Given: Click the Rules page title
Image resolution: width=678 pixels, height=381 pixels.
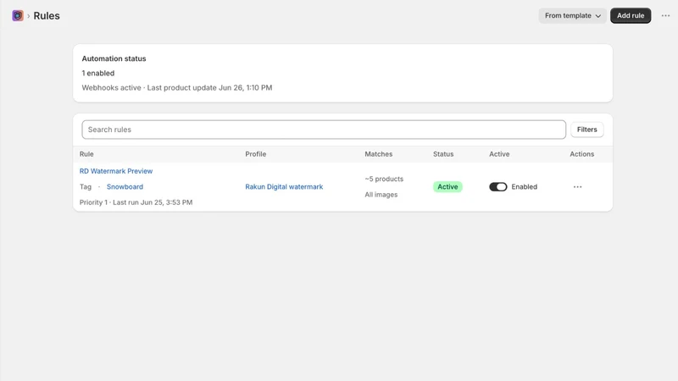Looking at the screenshot, I should (x=47, y=16).
